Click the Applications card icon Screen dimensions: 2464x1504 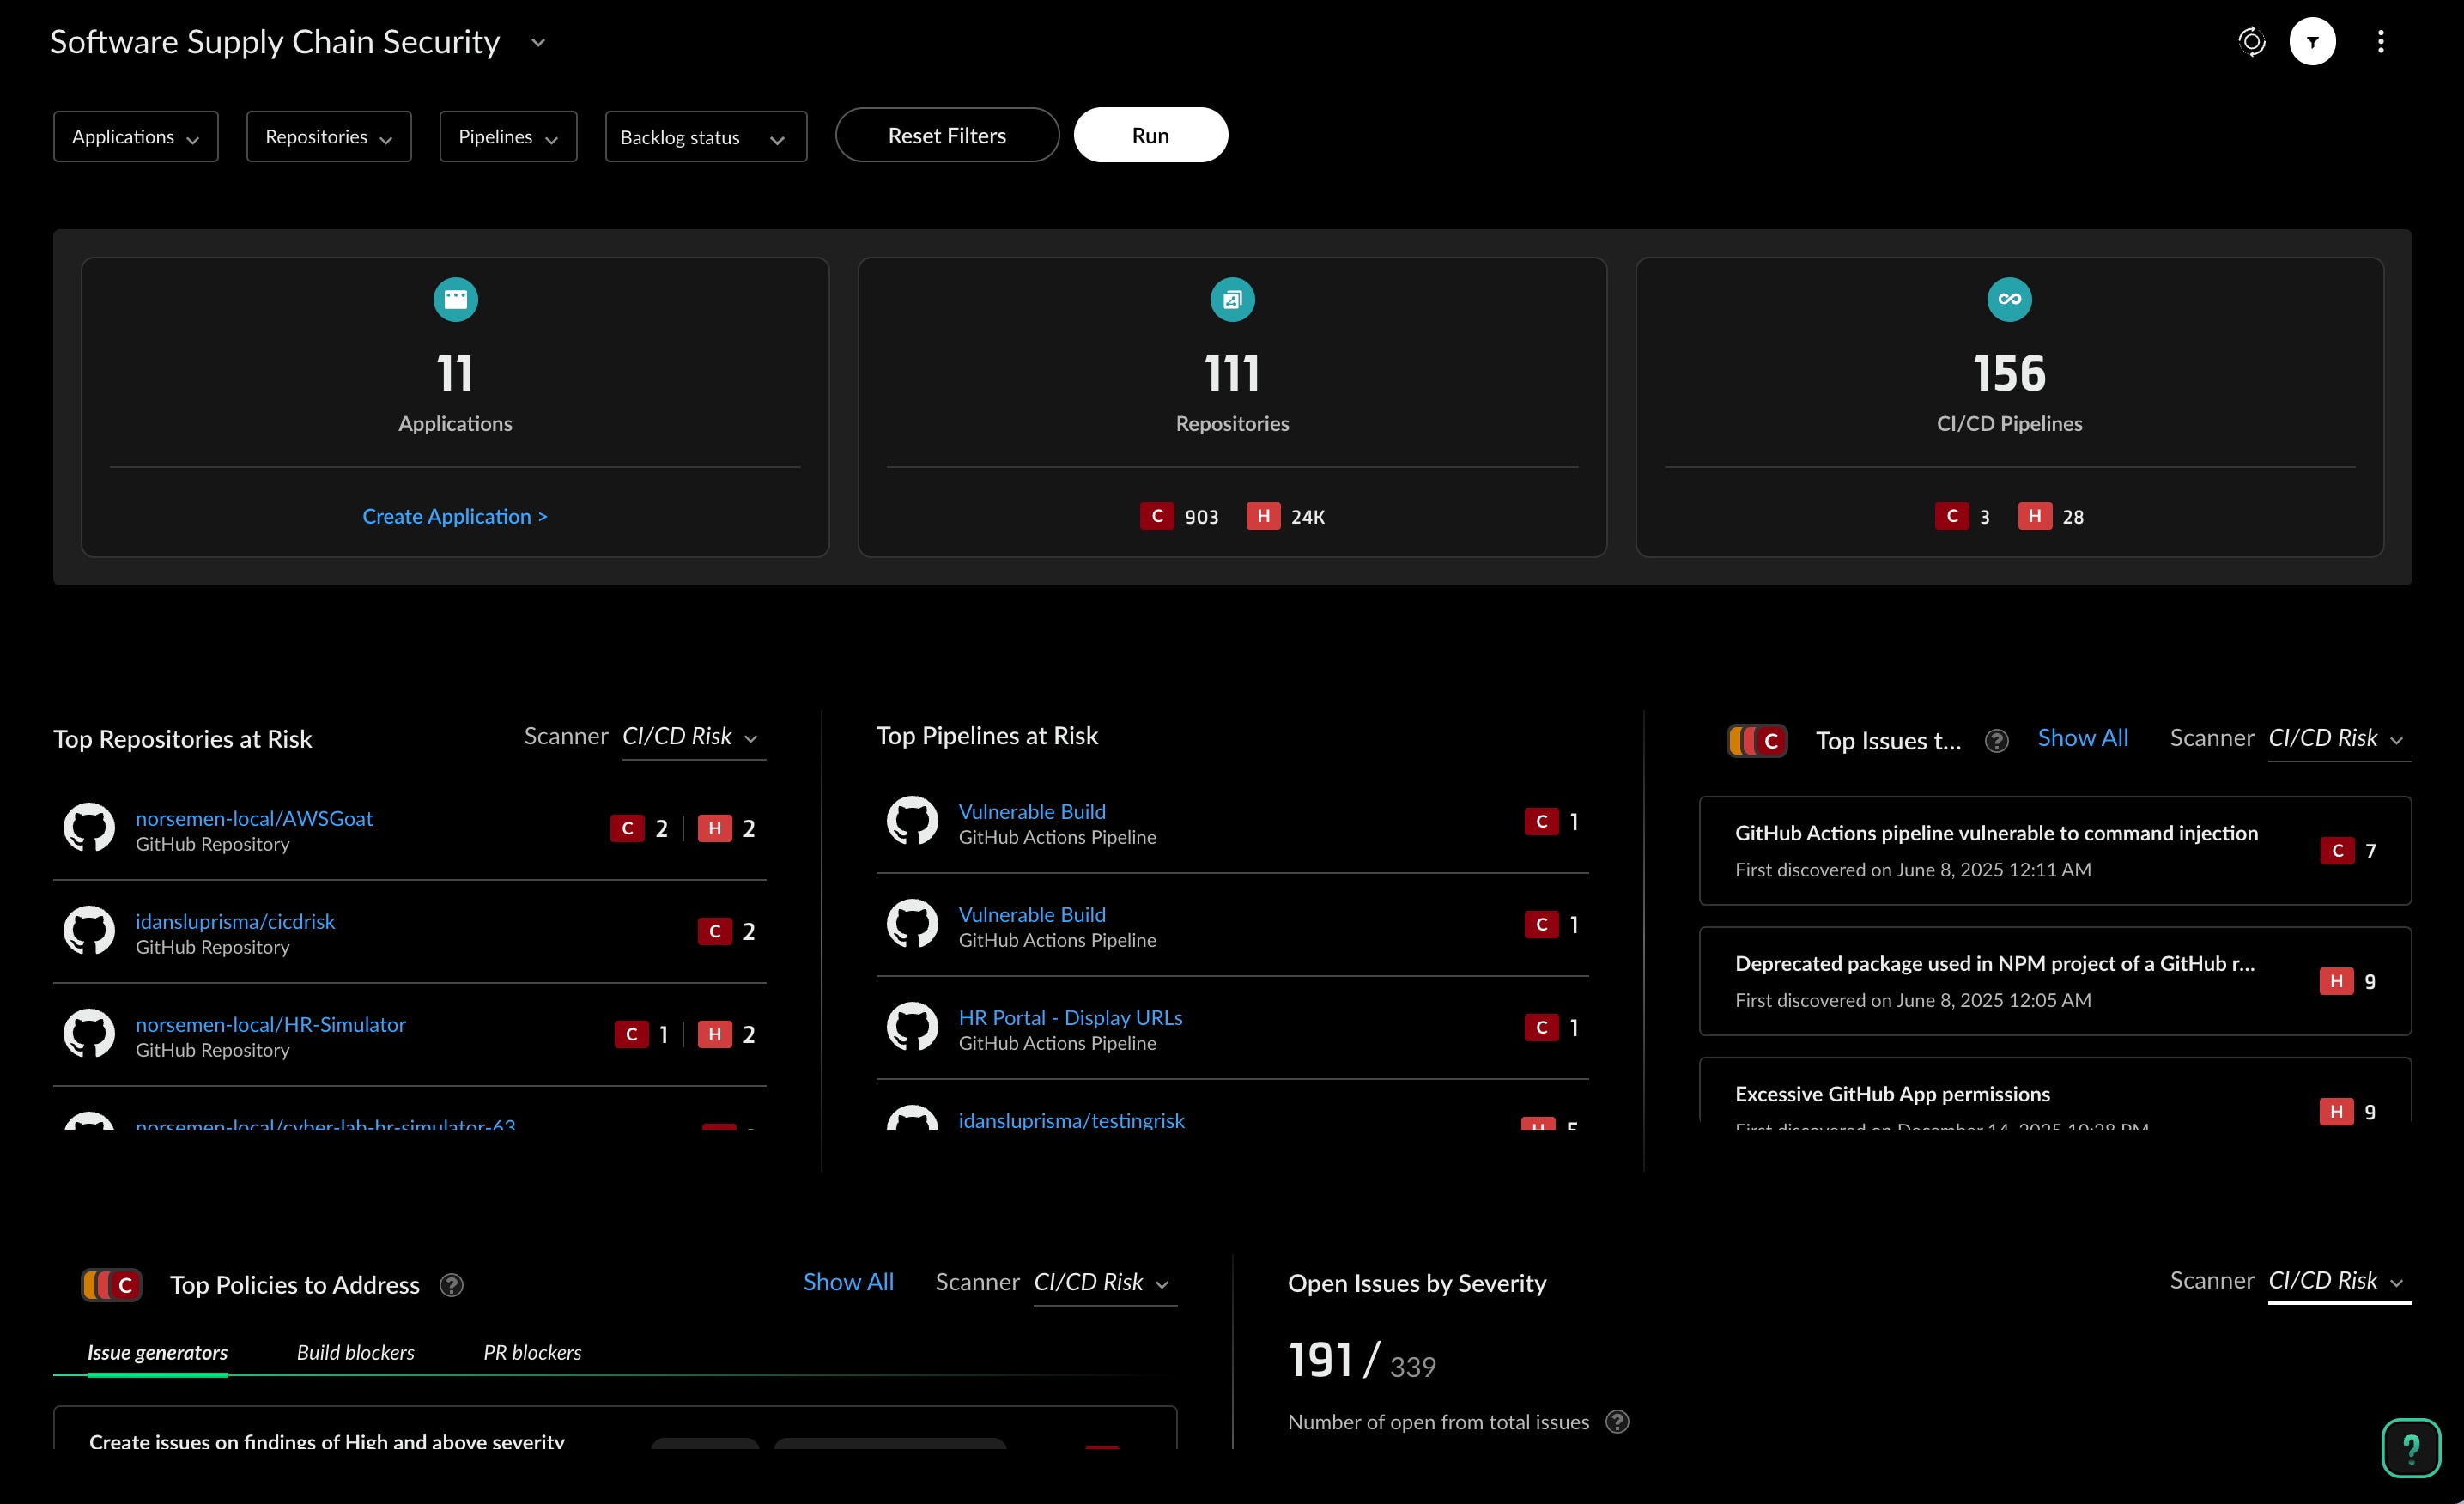click(x=455, y=298)
